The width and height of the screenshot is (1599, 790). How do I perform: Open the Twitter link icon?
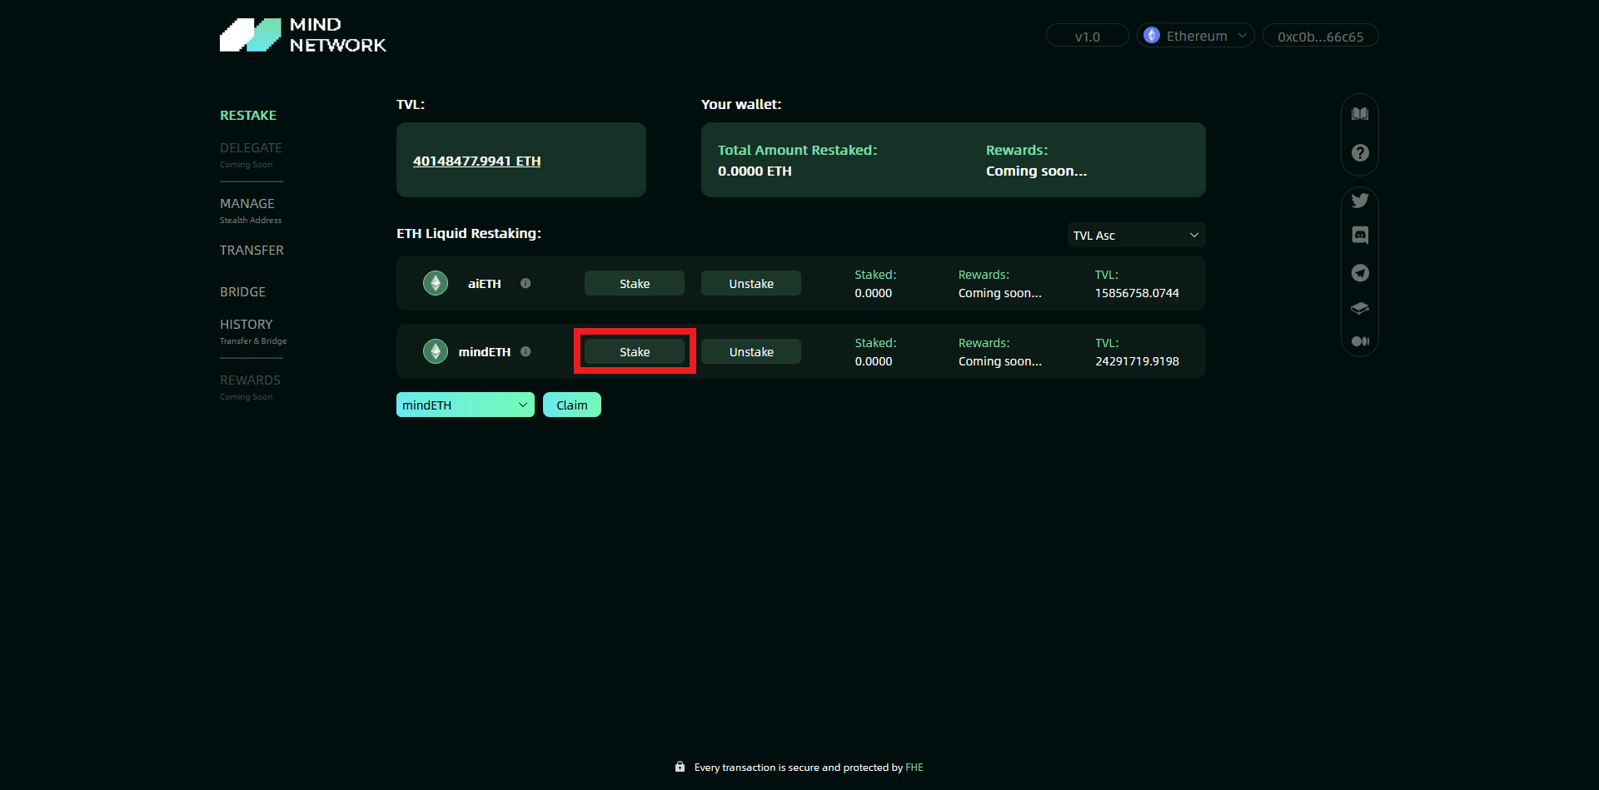click(1360, 201)
